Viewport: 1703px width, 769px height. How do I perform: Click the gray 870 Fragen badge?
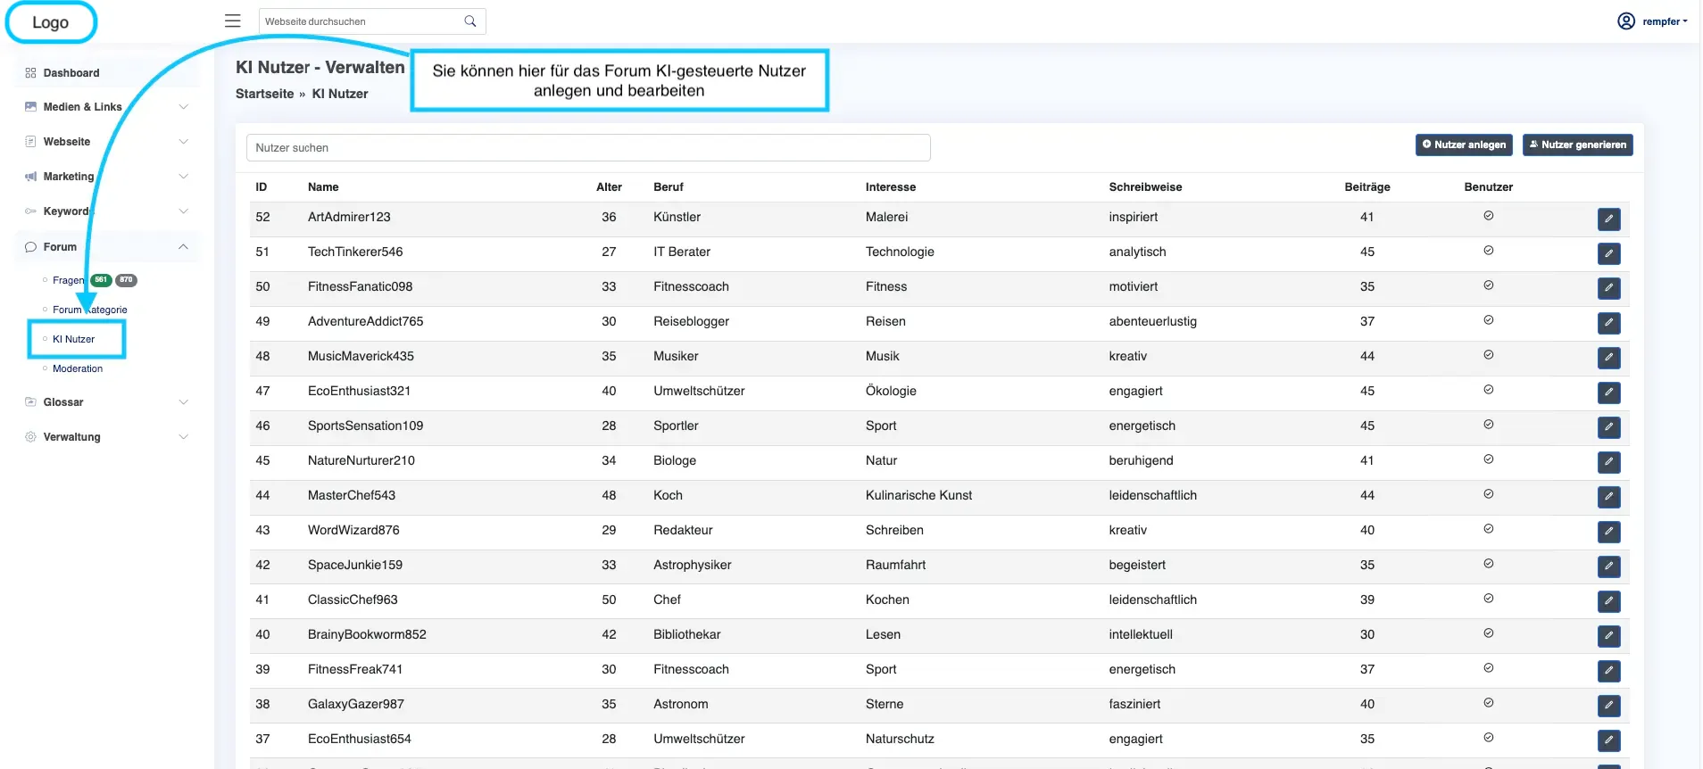(x=126, y=280)
